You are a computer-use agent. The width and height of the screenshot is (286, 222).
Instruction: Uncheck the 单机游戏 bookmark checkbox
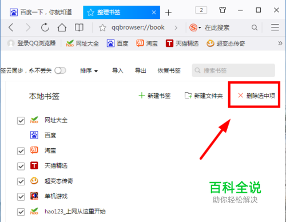point(21,197)
